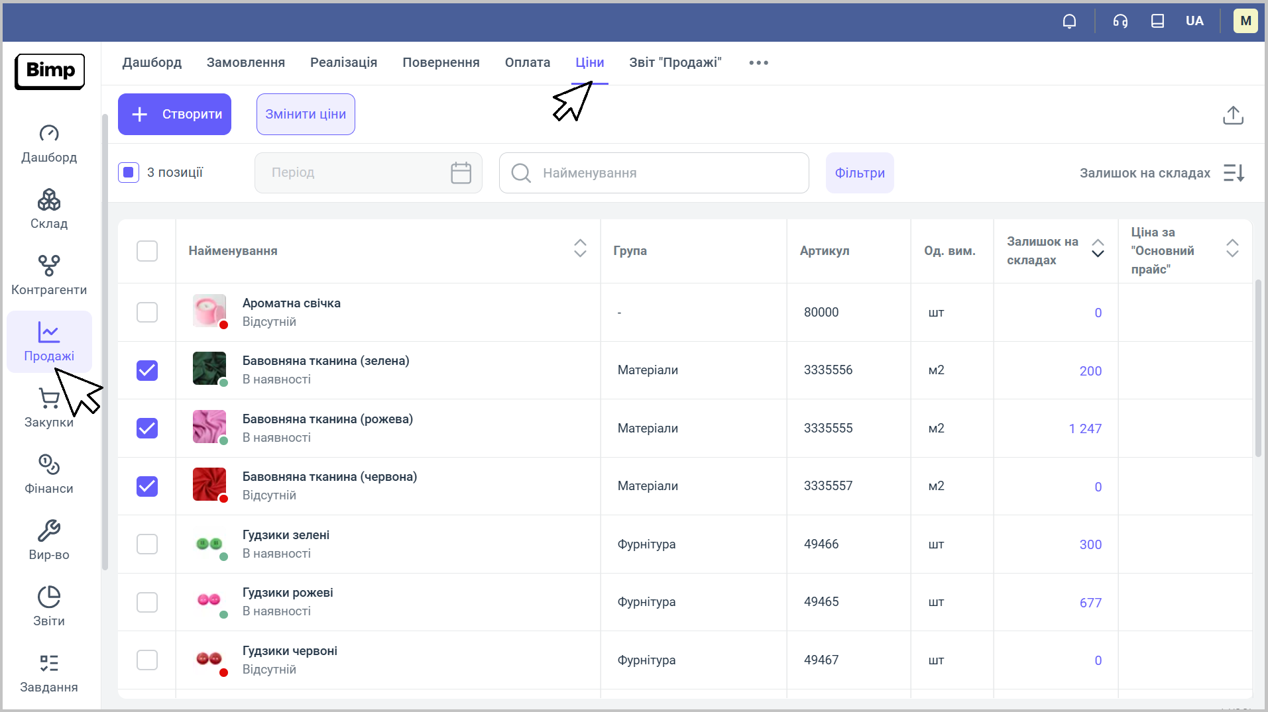This screenshot has height=712, width=1268.
Task: Open the Фільтри button
Action: click(x=859, y=173)
